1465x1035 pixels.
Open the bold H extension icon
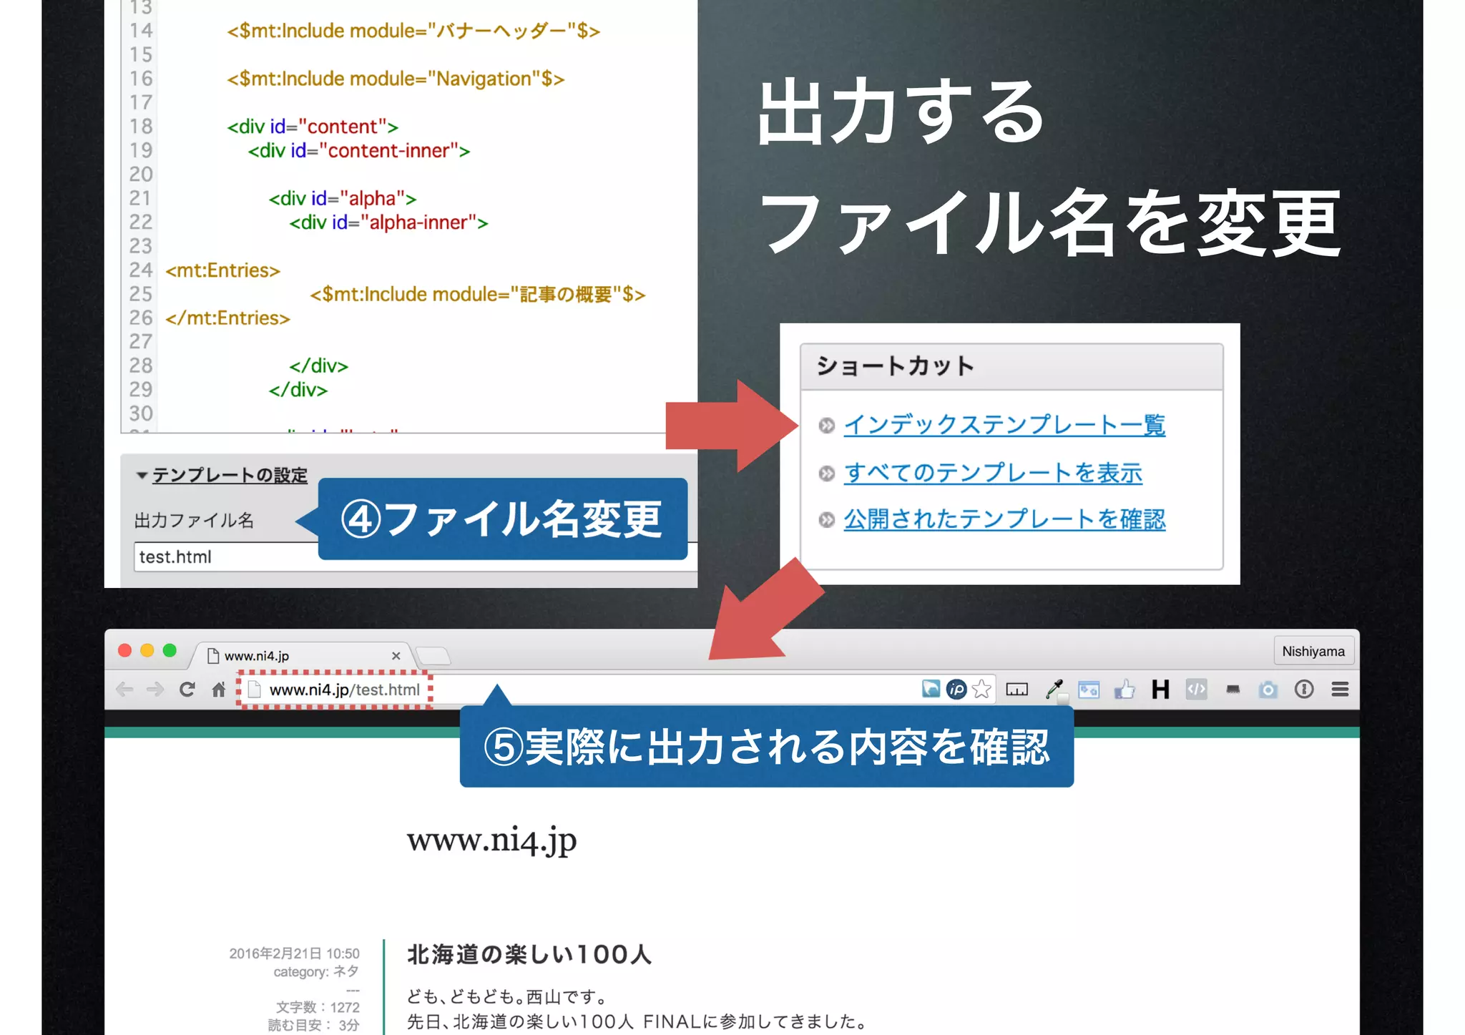coord(1160,690)
